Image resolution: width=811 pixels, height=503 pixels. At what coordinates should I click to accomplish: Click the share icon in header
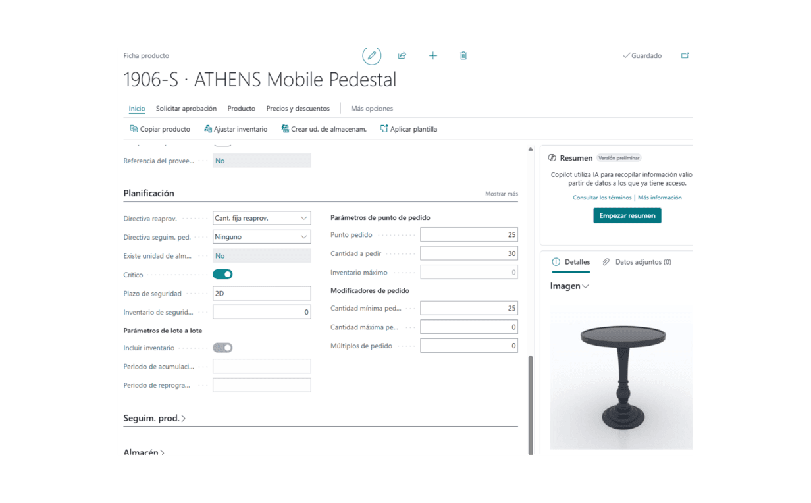click(402, 56)
